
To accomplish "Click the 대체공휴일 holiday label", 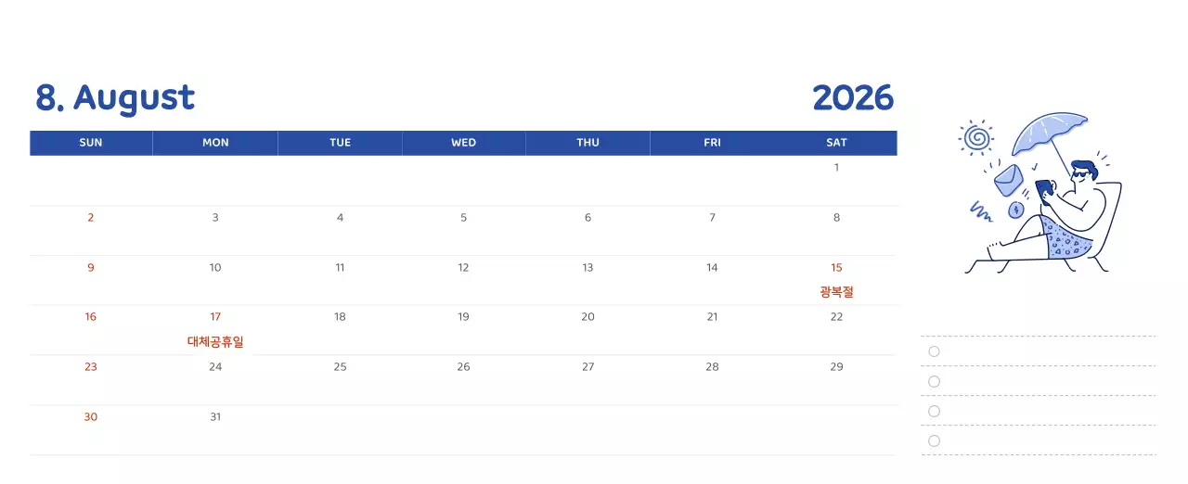I will click(x=215, y=342).
